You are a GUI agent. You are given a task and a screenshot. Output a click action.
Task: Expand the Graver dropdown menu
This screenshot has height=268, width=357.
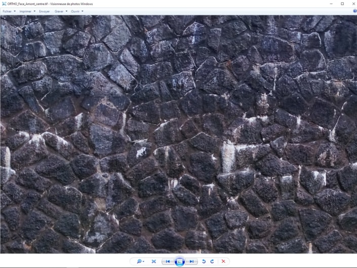pos(61,11)
